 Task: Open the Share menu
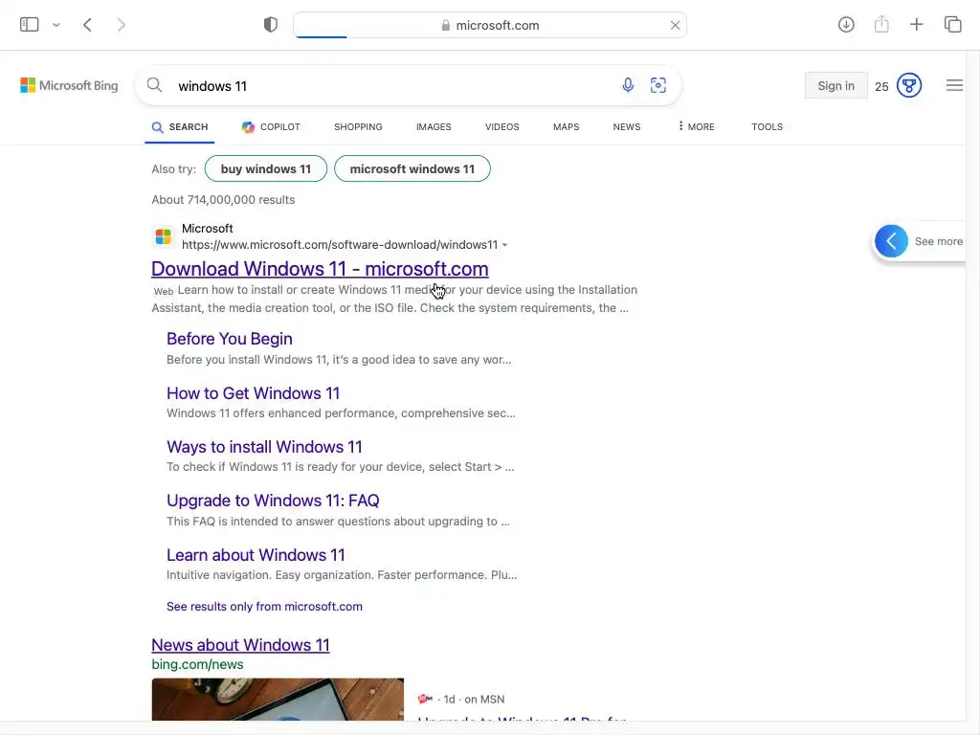[881, 25]
